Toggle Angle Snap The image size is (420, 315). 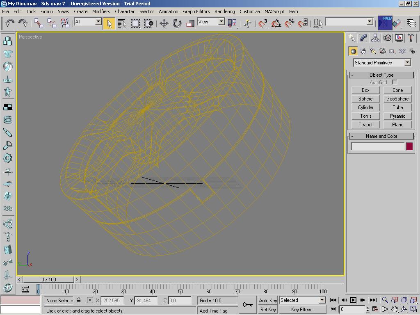coord(276,23)
